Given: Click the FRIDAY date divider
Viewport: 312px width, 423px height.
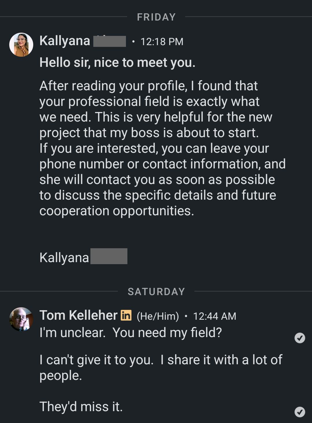Looking at the screenshot, I should click(156, 17).
